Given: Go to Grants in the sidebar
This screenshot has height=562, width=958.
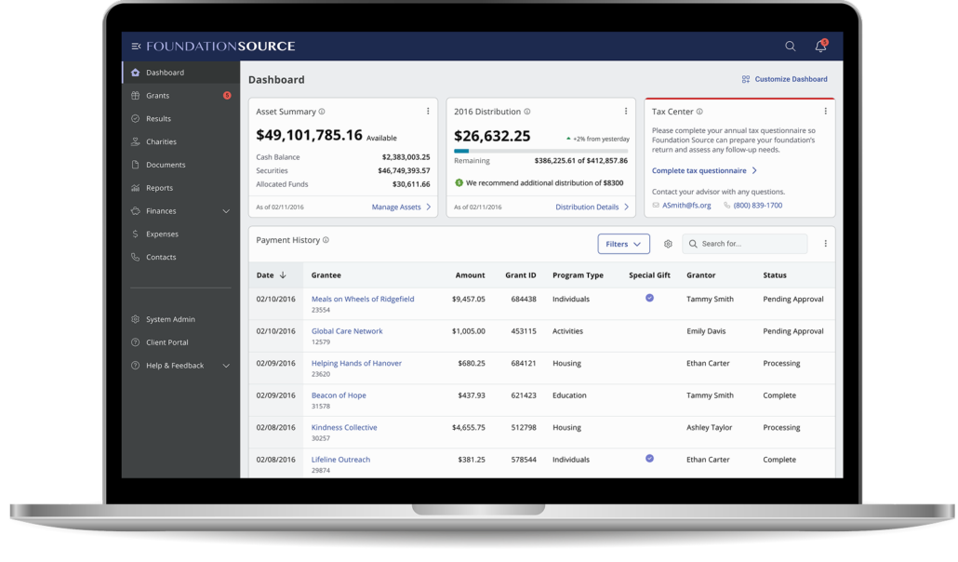Looking at the screenshot, I should coord(157,96).
